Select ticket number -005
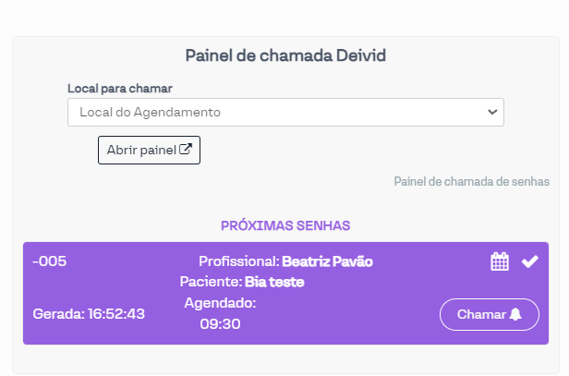The image size is (569, 376). 49,261
